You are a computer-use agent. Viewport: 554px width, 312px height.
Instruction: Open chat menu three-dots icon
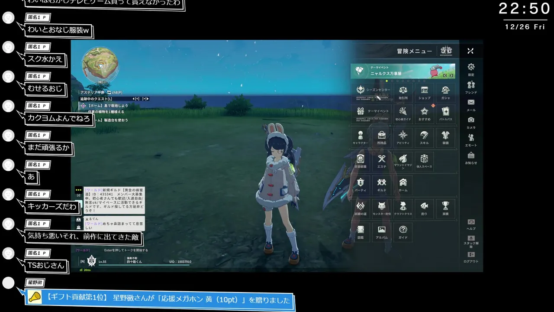tap(78, 190)
